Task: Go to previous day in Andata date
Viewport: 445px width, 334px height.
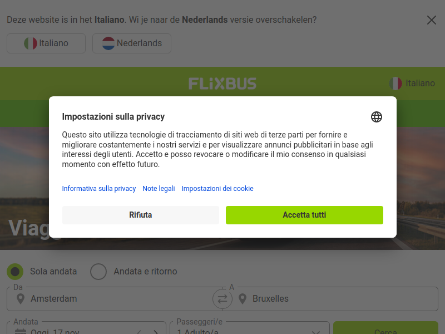Action: (x=139, y=332)
